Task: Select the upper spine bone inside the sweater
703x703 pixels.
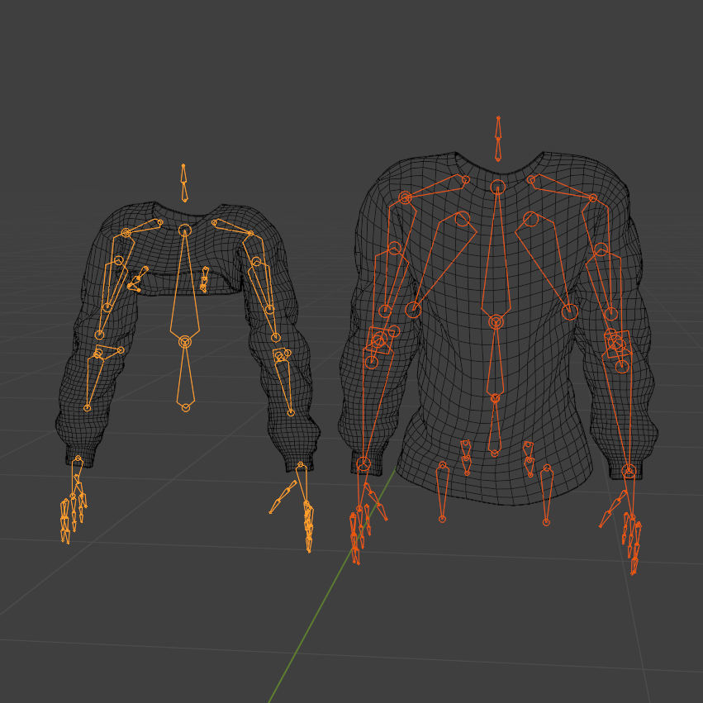Action: [496, 254]
